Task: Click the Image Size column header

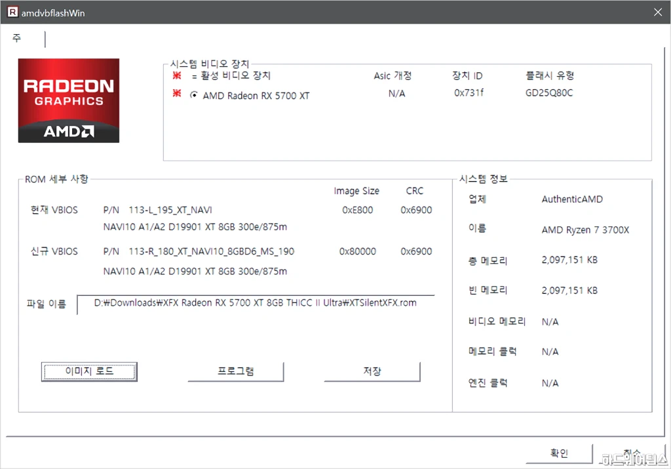Action: tap(356, 191)
